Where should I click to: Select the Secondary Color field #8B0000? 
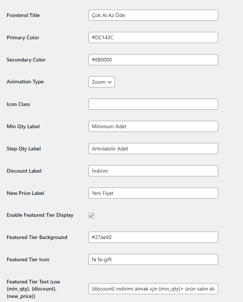153,60
